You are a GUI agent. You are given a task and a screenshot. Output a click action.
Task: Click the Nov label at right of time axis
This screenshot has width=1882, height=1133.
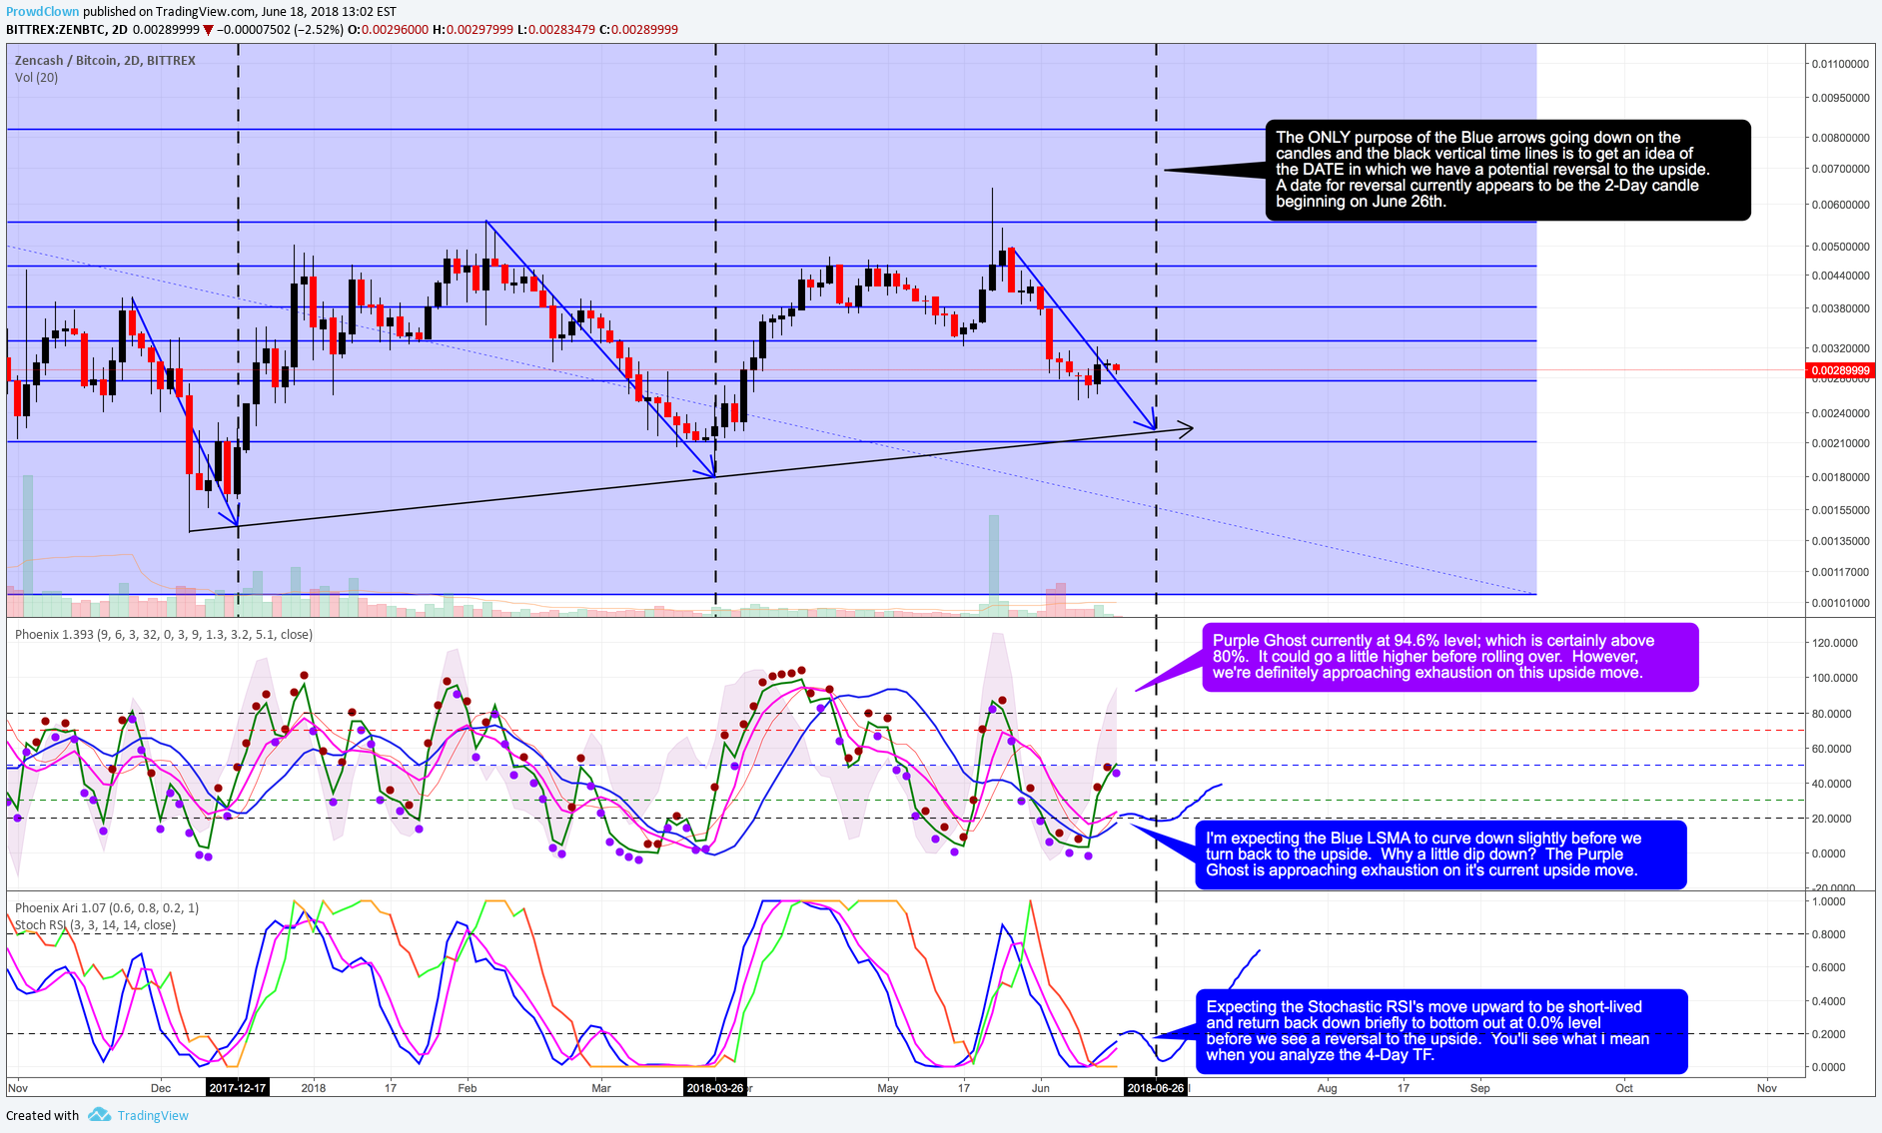coord(1766,1088)
